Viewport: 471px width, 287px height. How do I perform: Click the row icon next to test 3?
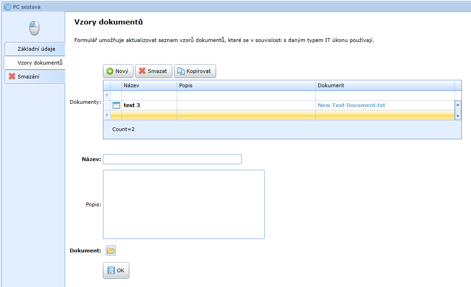pyautogui.click(x=116, y=105)
